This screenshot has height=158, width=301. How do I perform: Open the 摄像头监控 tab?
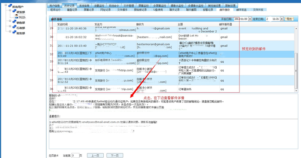tap(177, 5)
